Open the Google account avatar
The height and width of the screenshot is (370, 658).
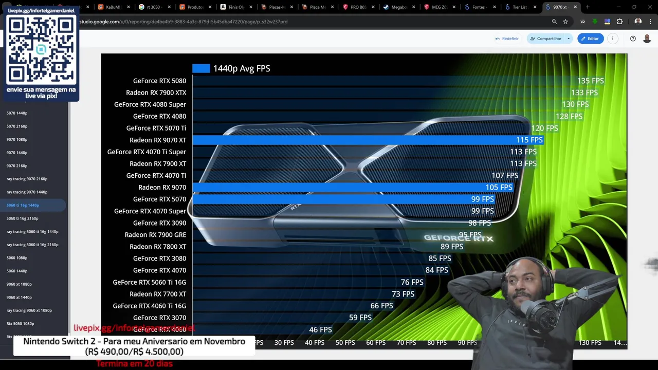(x=647, y=39)
